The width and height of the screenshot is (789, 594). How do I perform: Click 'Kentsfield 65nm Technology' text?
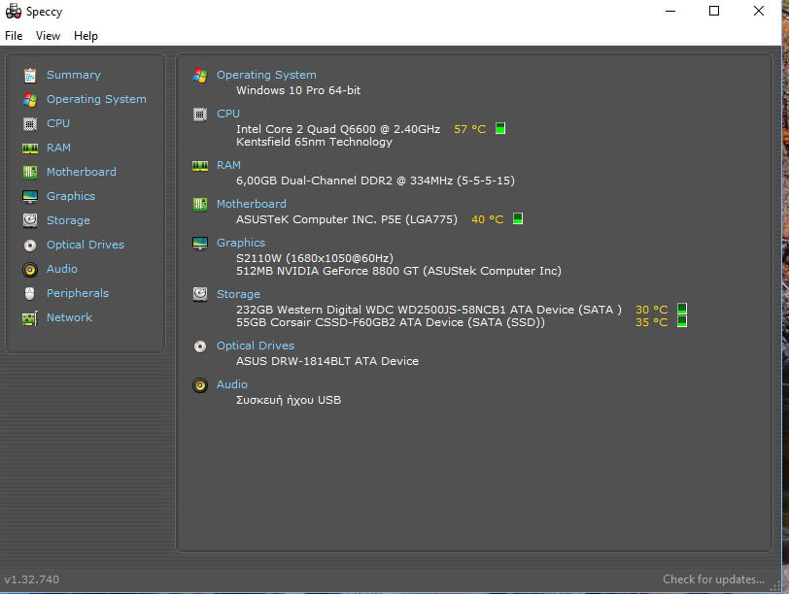(314, 142)
